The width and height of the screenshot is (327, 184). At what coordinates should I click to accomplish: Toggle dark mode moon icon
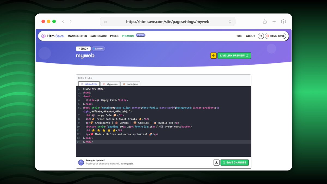pos(261,36)
